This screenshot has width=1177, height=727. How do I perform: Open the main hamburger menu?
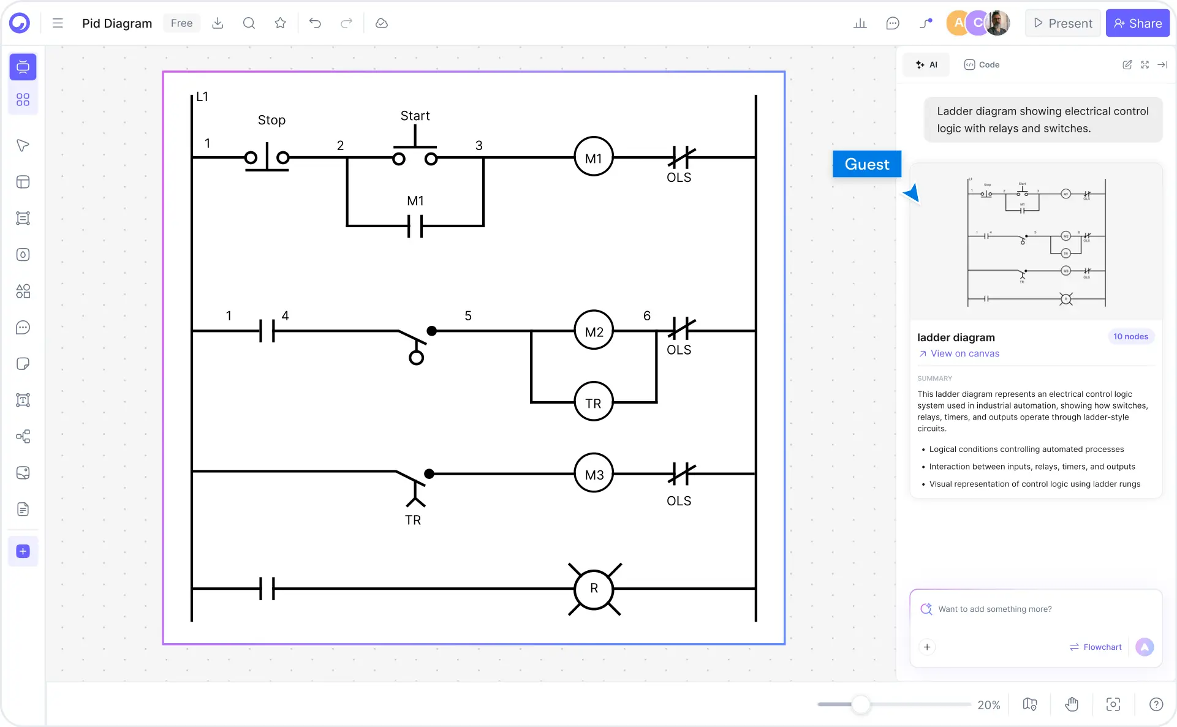tap(57, 23)
